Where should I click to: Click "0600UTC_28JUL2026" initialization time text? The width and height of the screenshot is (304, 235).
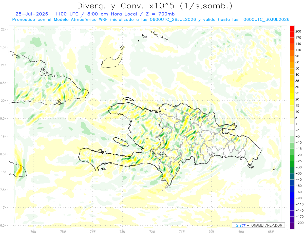(x=173, y=20)
